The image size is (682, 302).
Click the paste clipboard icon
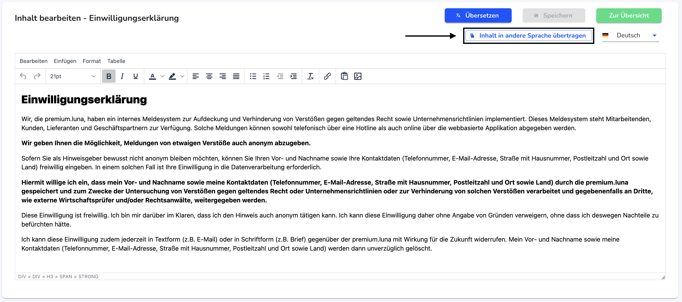click(344, 76)
